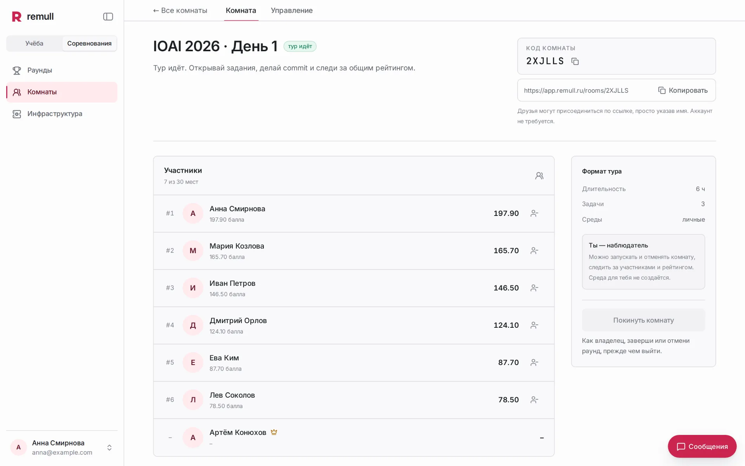Click crown icon next to Артём Конюхов
The width and height of the screenshot is (745, 466).
(274, 432)
